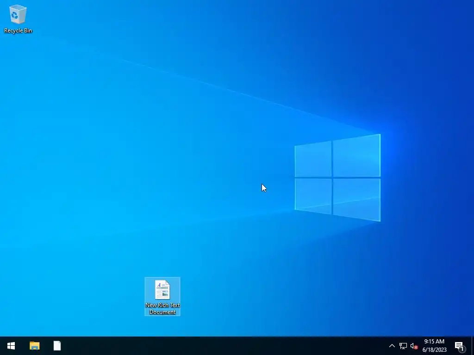474x355 pixels.
Task: Select the Recycle Bin desktop icon
Action: pyautogui.click(x=18, y=18)
